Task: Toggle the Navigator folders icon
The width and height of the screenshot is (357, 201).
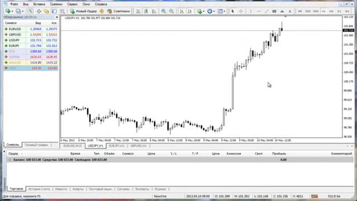Action: tap(46, 11)
